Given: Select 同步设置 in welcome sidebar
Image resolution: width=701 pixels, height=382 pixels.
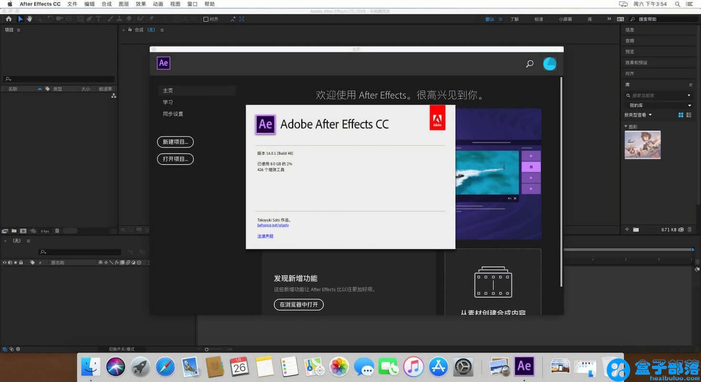Looking at the screenshot, I should click(x=173, y=114).
